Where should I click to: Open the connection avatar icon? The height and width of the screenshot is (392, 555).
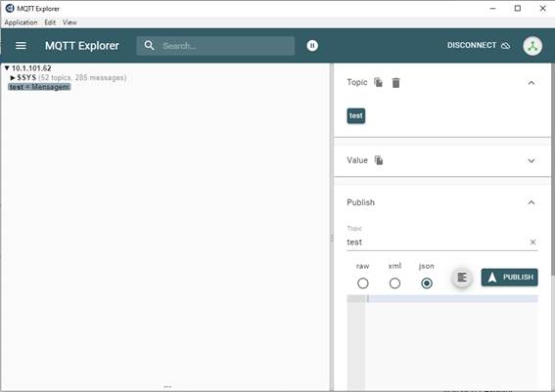click(x=532, y=46)
